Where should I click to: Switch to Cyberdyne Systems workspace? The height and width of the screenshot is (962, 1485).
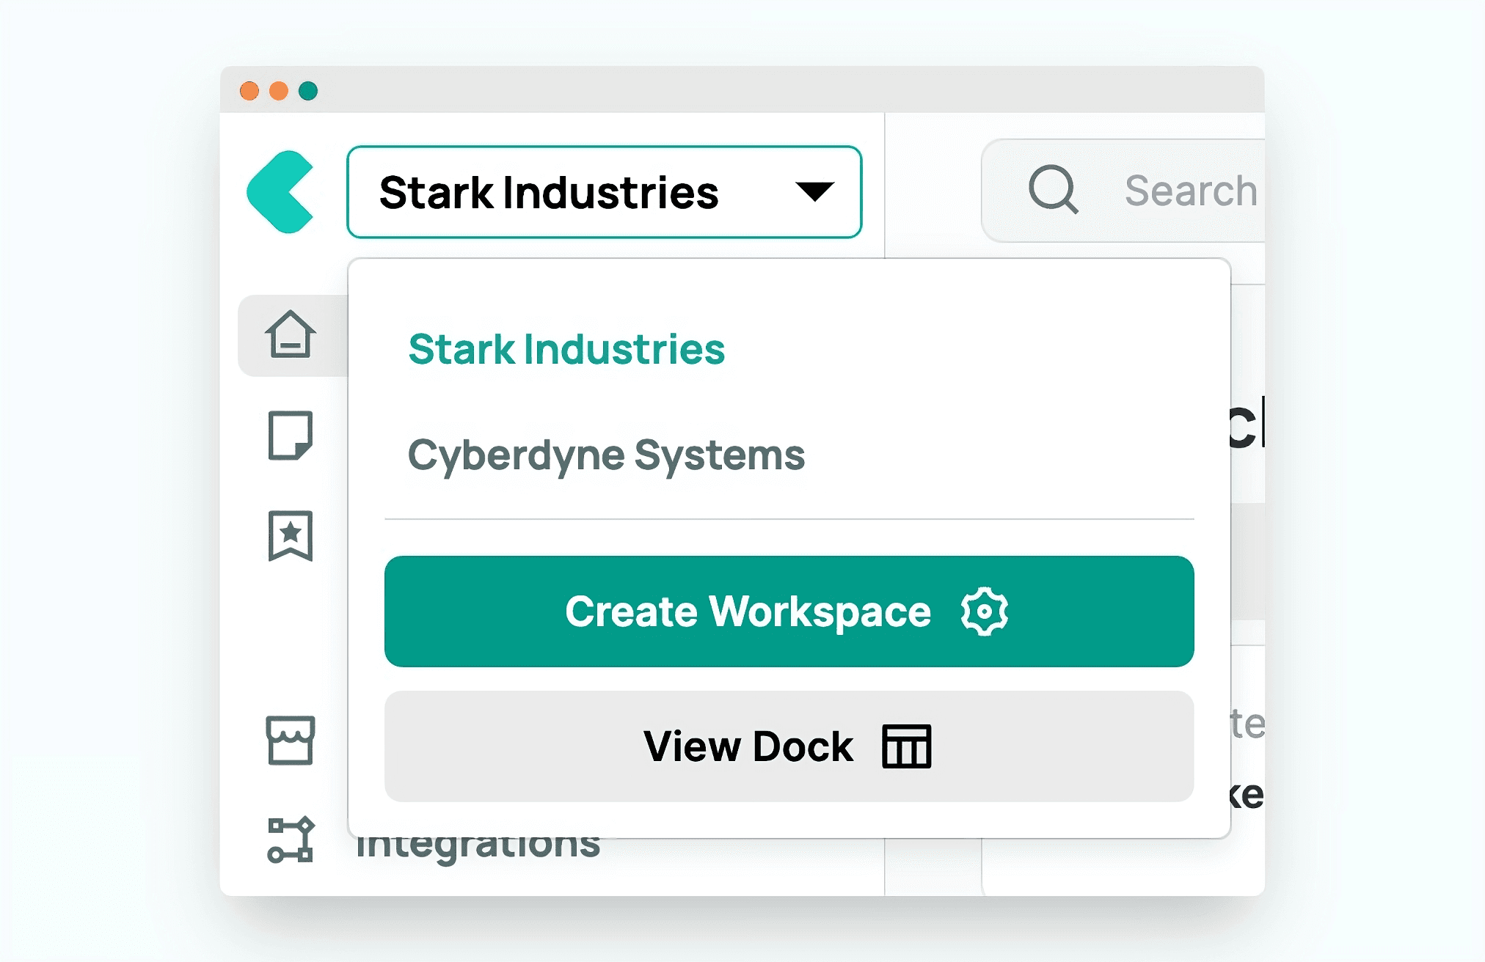click(x=606, y=455)
